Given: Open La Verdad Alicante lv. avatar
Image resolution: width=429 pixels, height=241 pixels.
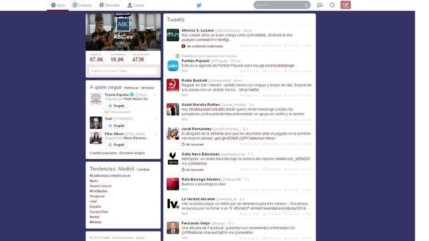Looking at the screenshot, I should (173, 204).
